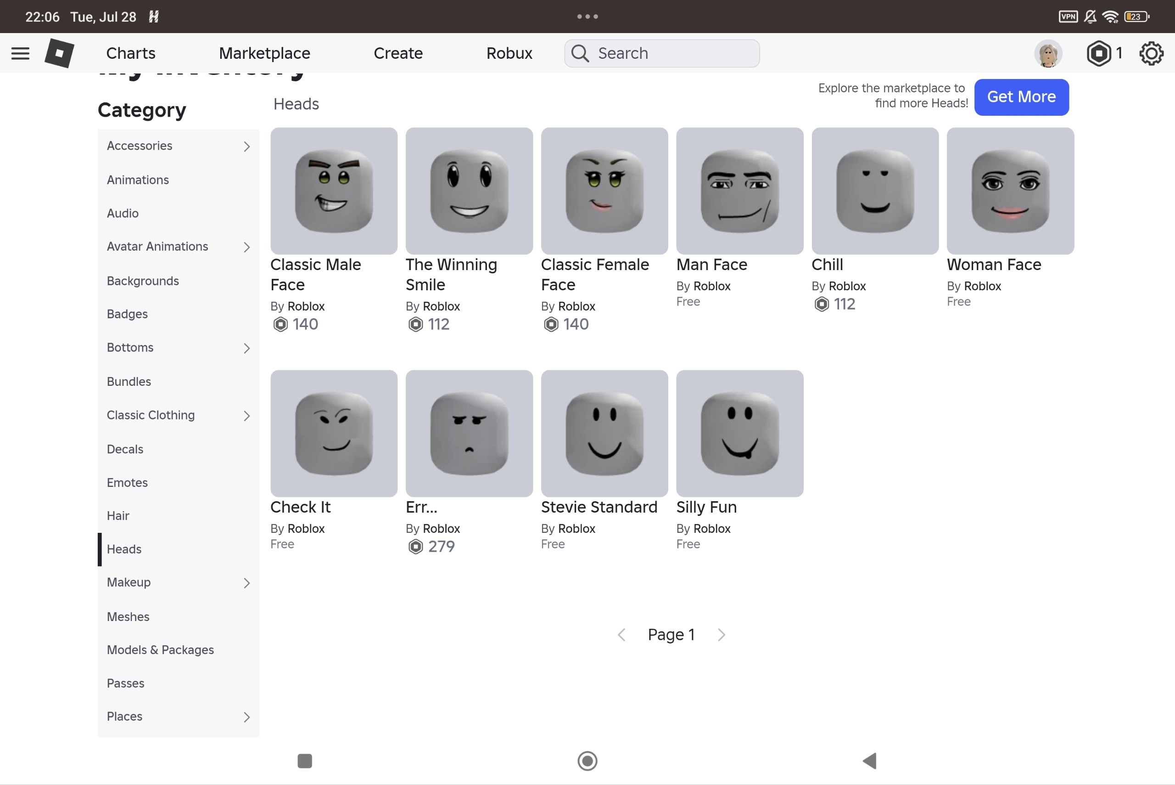The image size is (1175, 785).
Task: Open the Man Face thumbnail
Action: (x=740, y=191)
